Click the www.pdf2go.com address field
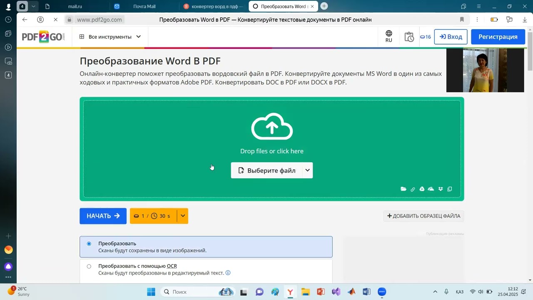 coord(99,20)
